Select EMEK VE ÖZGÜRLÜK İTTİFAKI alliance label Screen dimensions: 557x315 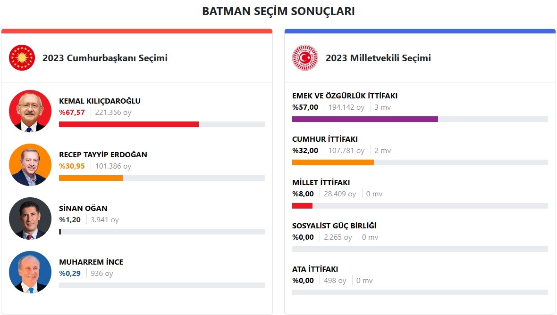pos(345,96)
